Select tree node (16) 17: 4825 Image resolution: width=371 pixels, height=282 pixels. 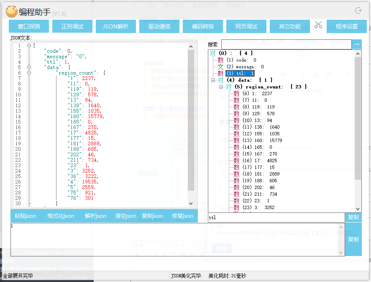pyautogui.click(x=260, y=160)
